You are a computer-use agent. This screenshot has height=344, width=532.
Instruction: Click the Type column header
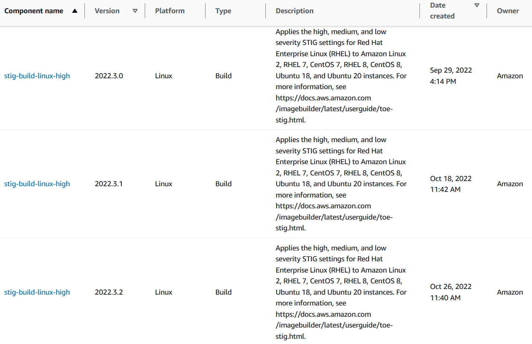coord(223,11)
